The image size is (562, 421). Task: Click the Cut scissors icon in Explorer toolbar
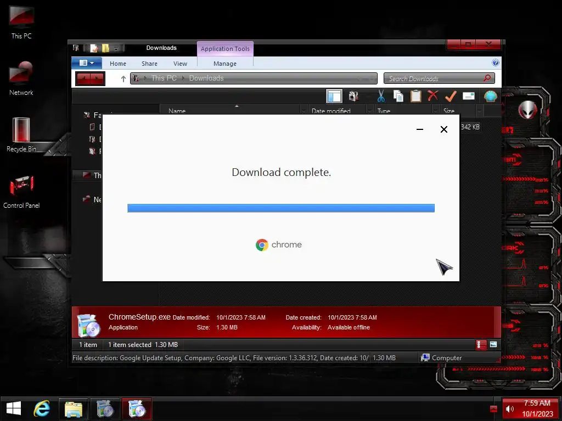[x=381, y=96]
